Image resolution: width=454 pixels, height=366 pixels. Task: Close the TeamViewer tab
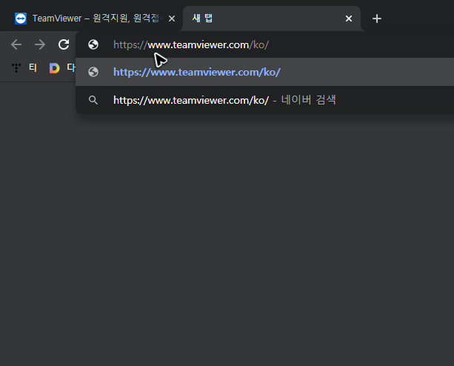pos(172,19)
